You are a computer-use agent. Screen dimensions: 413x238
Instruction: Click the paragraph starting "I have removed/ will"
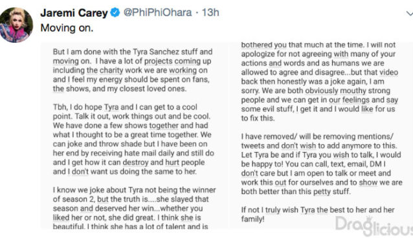click(x=322, y=164)
